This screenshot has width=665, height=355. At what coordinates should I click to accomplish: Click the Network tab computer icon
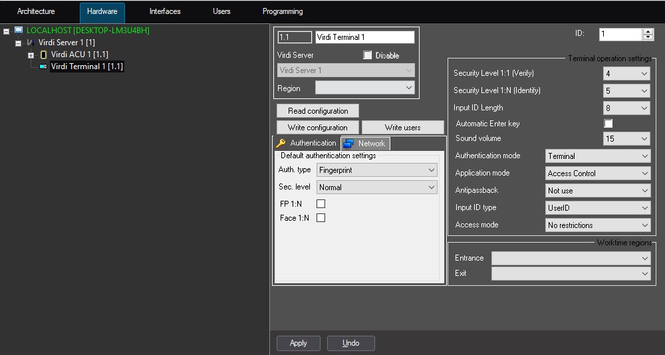coord(349,144)
